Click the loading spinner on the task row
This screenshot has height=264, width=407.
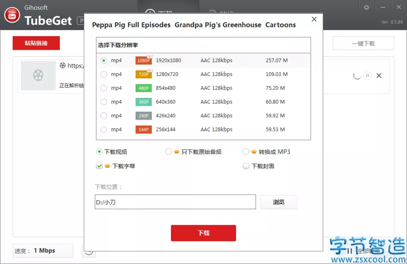[357, 76]
